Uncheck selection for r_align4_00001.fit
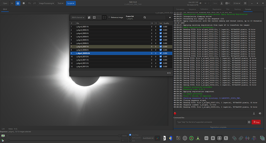The image size is (266, 143). (161, 27)
